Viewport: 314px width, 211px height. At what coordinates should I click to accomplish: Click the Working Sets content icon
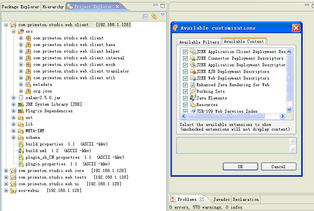[193, 91]
